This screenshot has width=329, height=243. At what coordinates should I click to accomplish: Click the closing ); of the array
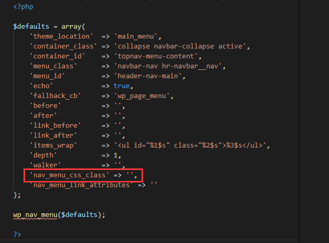click(17, 195)
